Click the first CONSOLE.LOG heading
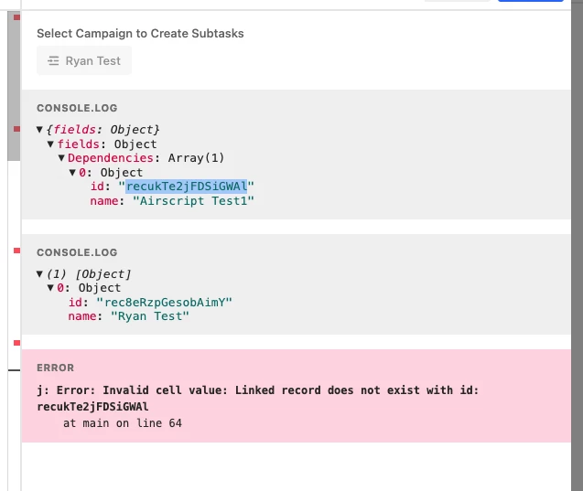Screen dimensions: 583x491 [77, 108]
